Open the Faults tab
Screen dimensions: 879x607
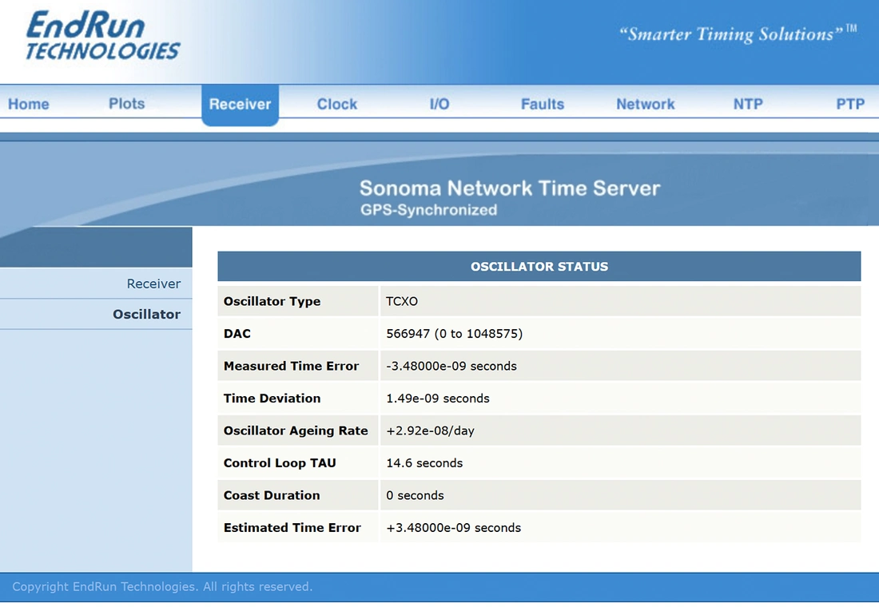(x=543, y=105)
